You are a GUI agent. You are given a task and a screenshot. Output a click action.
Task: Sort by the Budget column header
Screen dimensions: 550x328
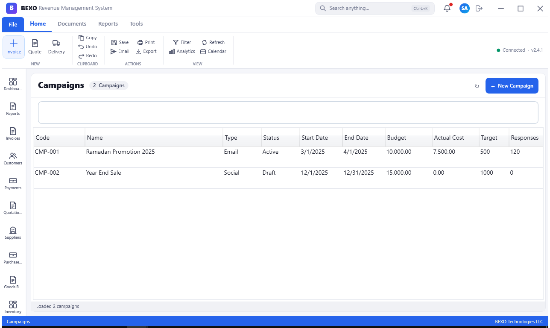pyautogui.click(x=409, y=138)
